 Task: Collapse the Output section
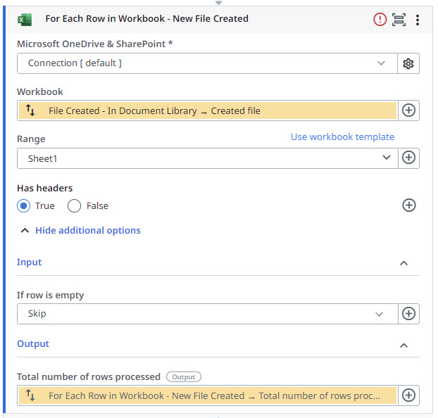(403, 345)
